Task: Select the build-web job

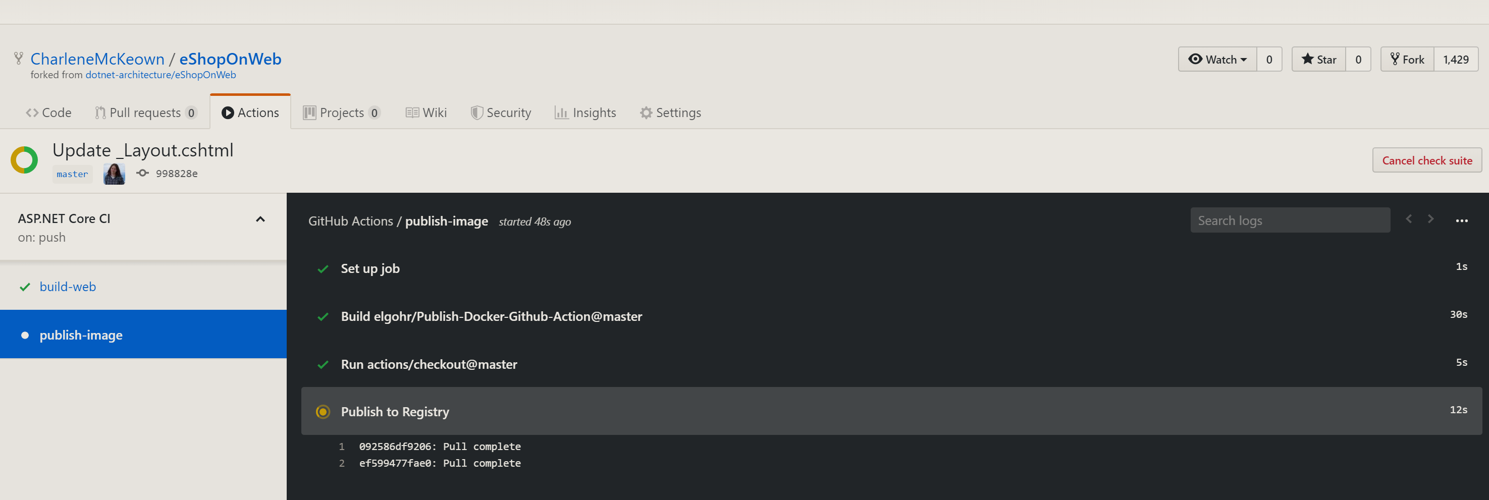Action: (143, 287)
